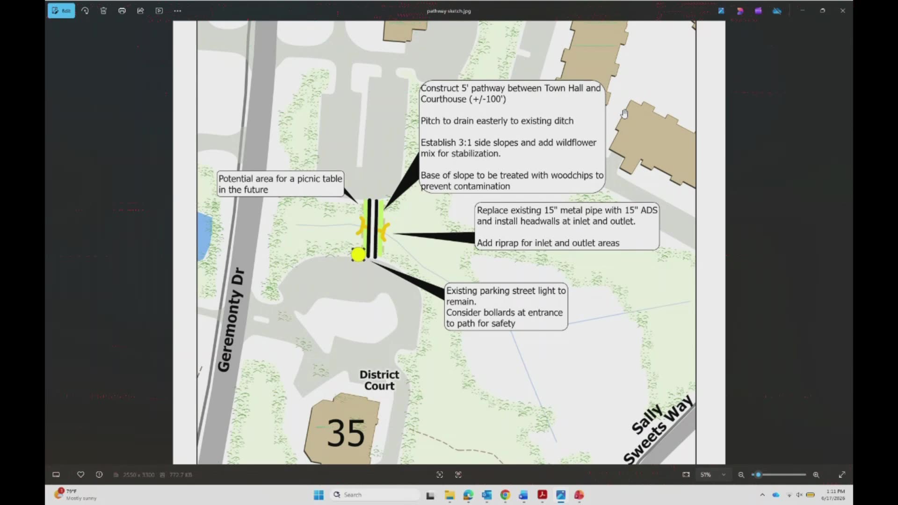Viewport: 898px width, 505px height.
Task: Click the Photos app taskbar icon
Action: (x=561, y=495)
